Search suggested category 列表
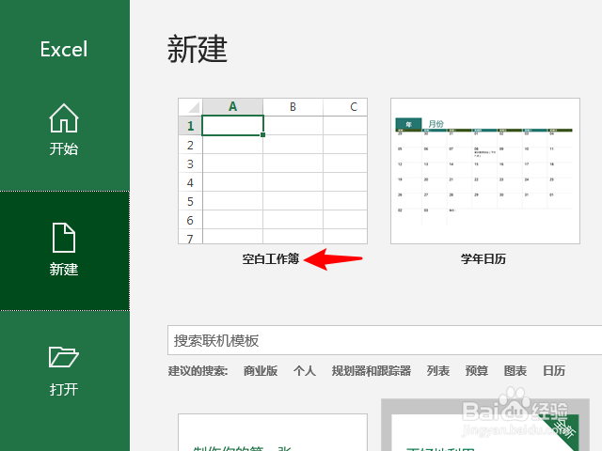 coord(438,371)
